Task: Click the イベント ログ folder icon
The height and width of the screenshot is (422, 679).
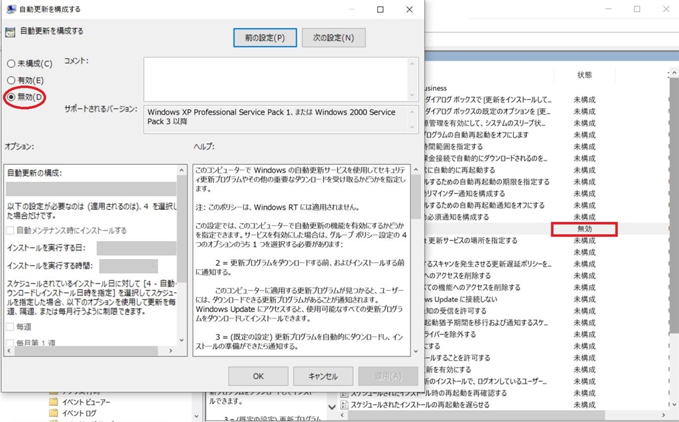Action: point(54,413)
